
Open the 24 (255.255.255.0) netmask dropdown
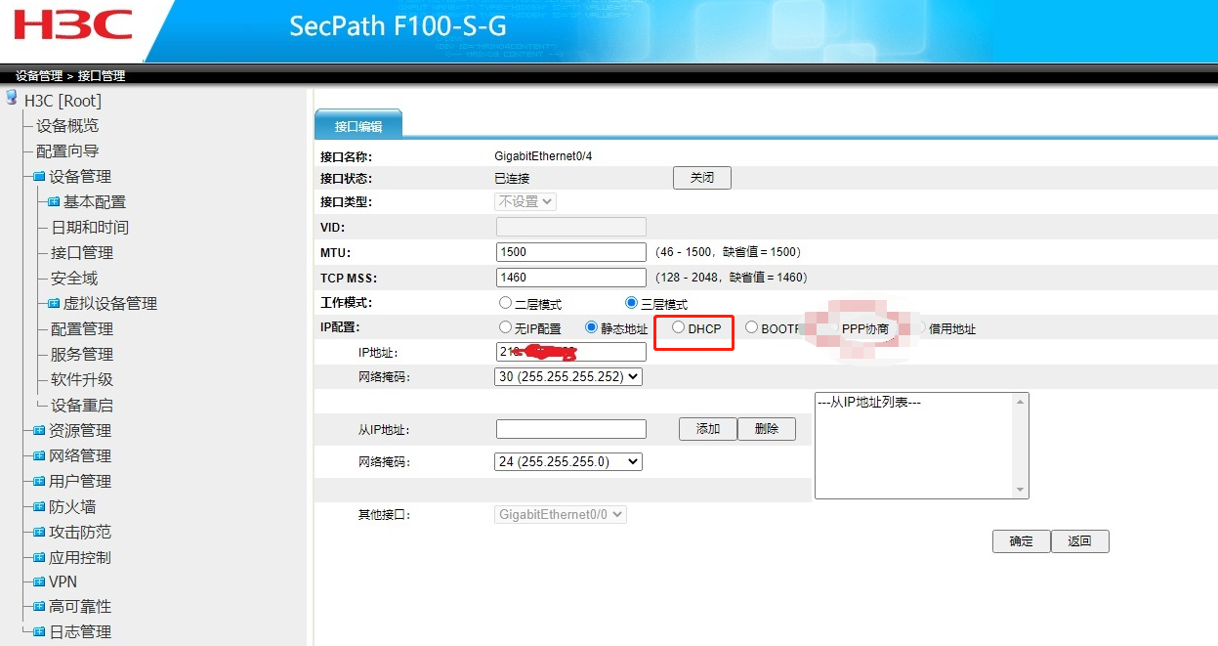568,461
